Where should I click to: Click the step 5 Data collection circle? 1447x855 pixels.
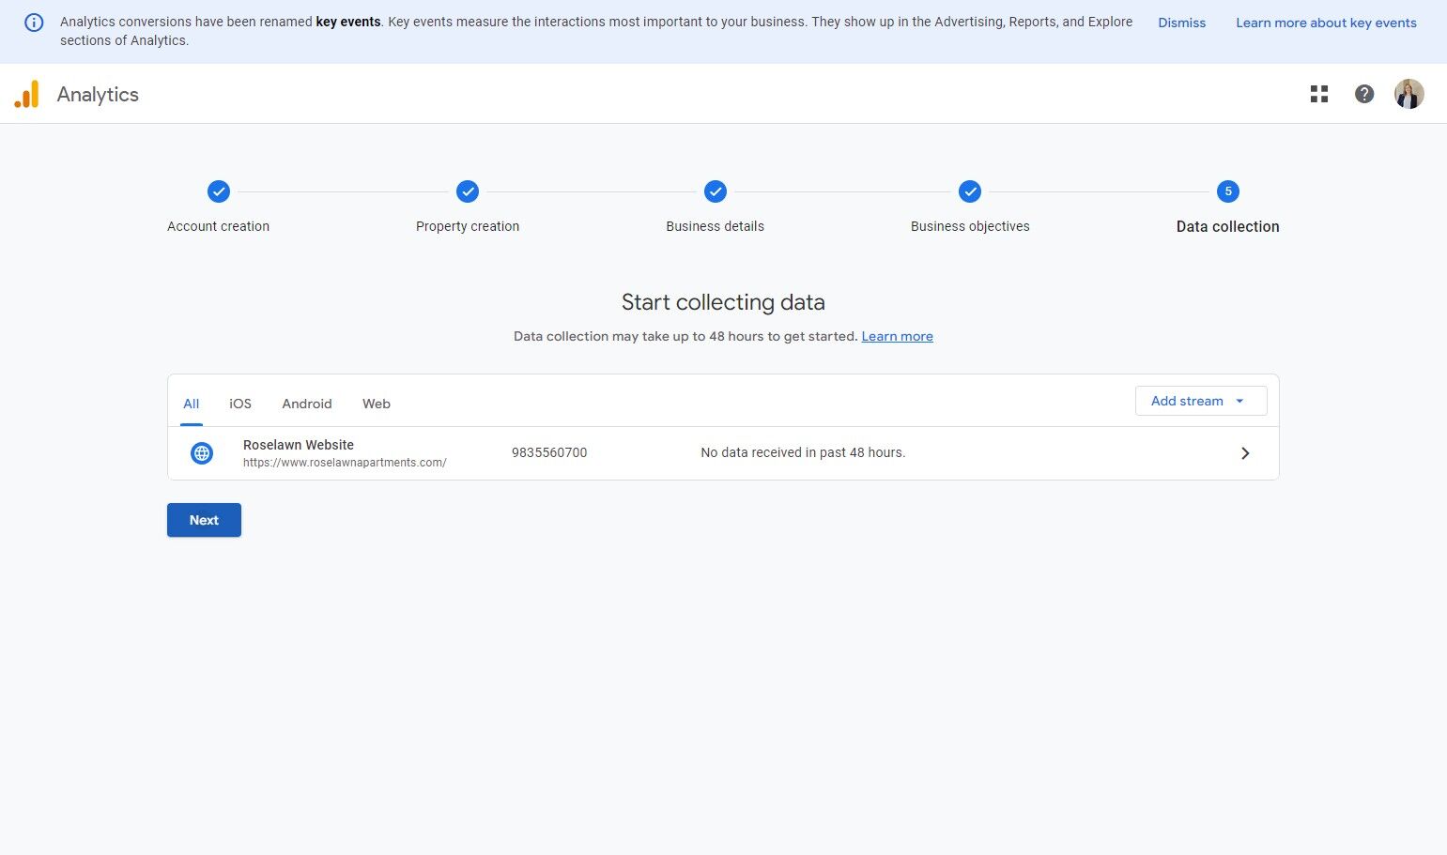coord(1228,191)
